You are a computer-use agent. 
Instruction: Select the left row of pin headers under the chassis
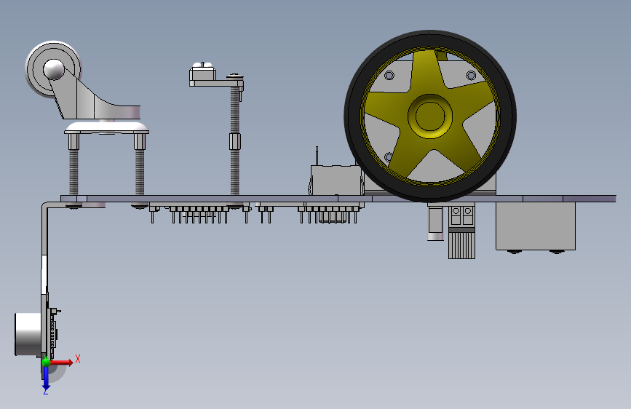[x=199, y=213]
